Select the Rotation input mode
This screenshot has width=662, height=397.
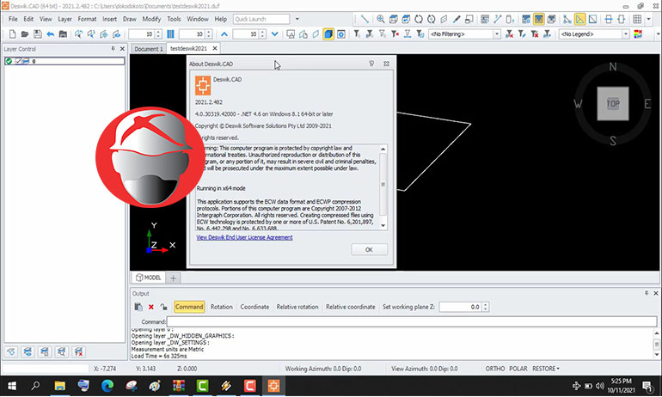[222, 307]
